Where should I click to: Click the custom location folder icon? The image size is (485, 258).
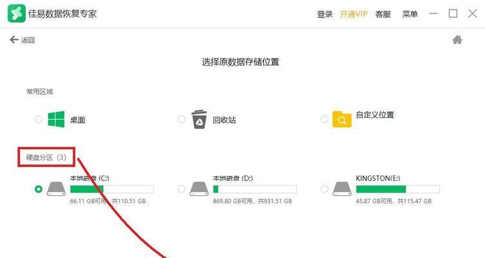(x=342, y=119)
